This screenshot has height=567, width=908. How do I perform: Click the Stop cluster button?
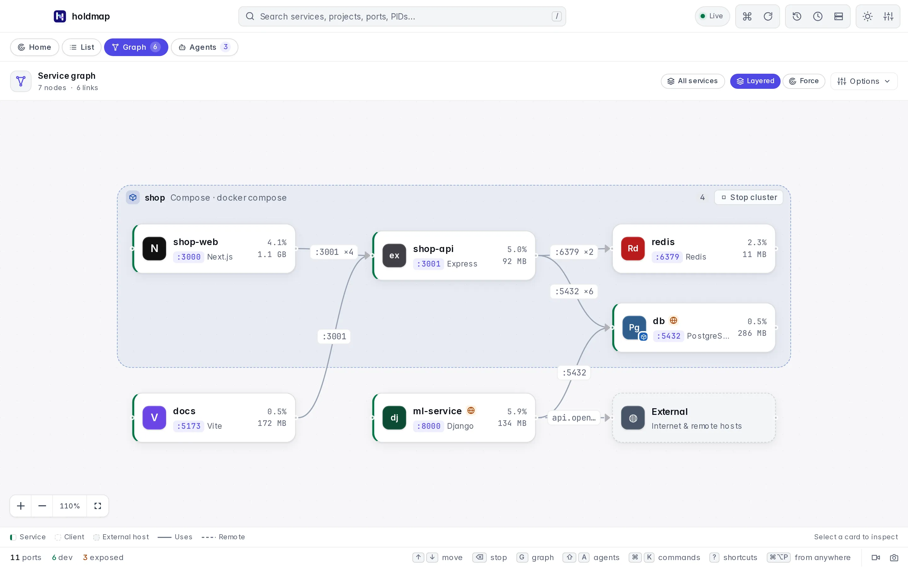[748, 197]
